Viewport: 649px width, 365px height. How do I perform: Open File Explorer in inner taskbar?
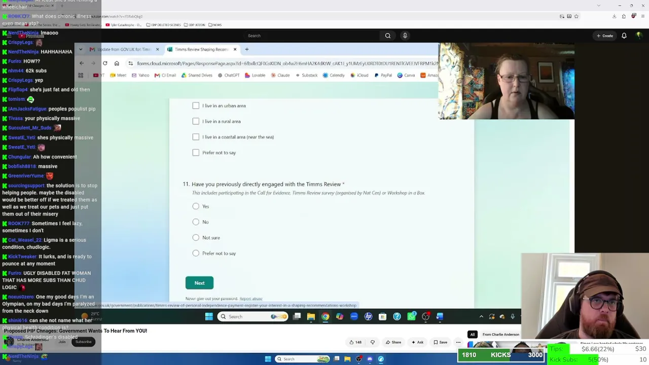coord(311,317)
